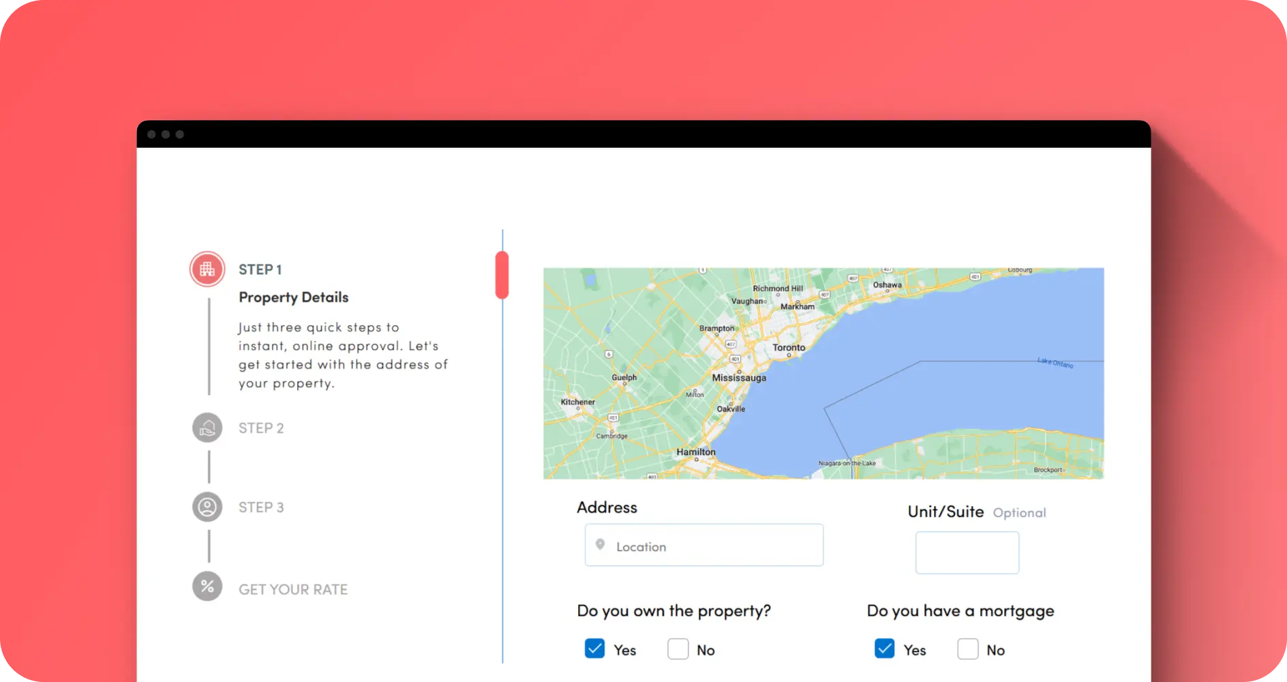Uncheck Yes for owning the property
1287x682 pixels.
point(594,649)
